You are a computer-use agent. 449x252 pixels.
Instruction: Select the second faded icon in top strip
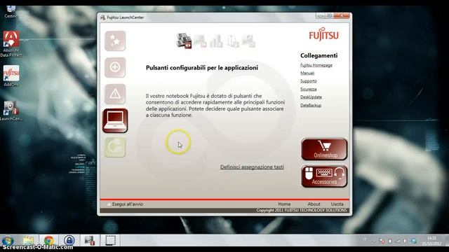point(200,41)
